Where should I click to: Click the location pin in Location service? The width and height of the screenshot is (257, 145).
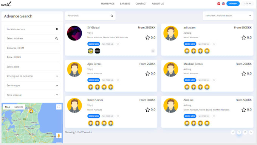click(x=57, y=29)
